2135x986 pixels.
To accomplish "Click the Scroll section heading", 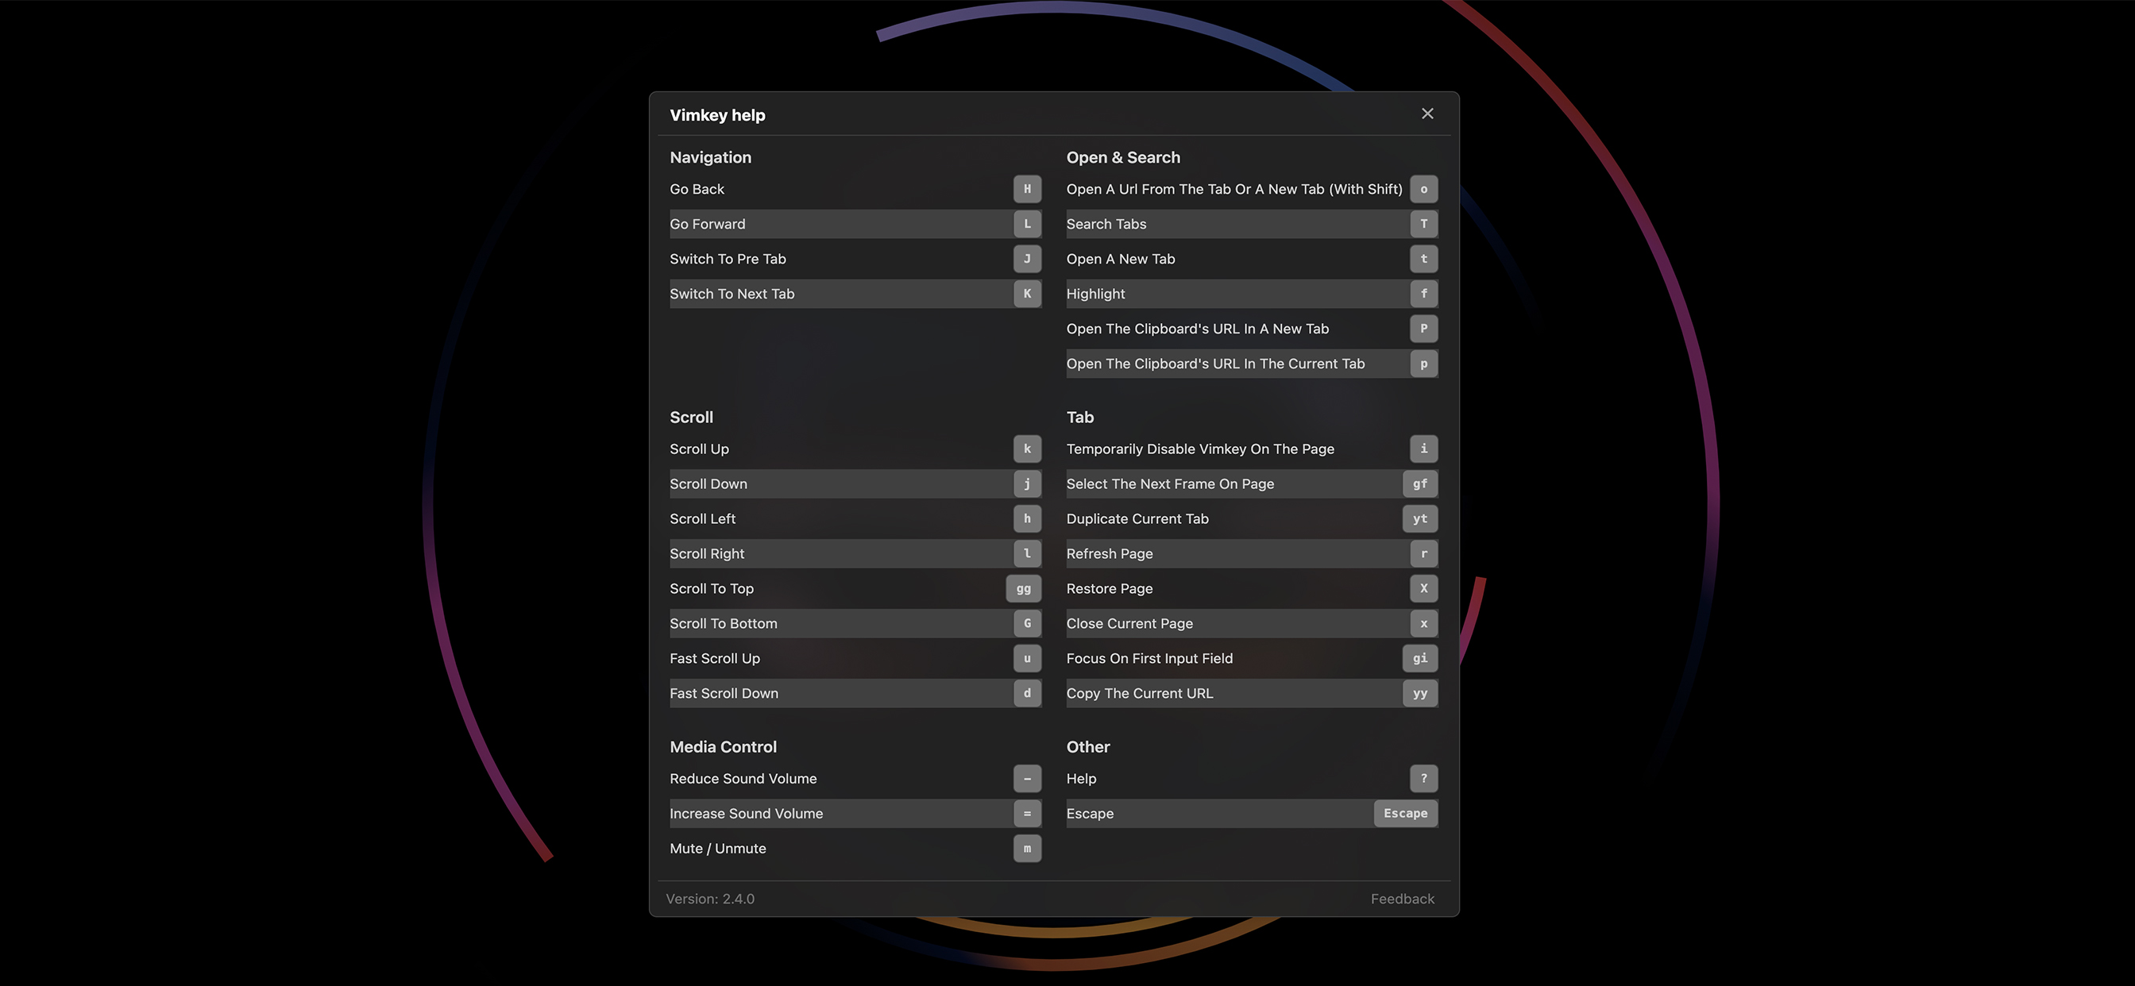I will [691, 417].
